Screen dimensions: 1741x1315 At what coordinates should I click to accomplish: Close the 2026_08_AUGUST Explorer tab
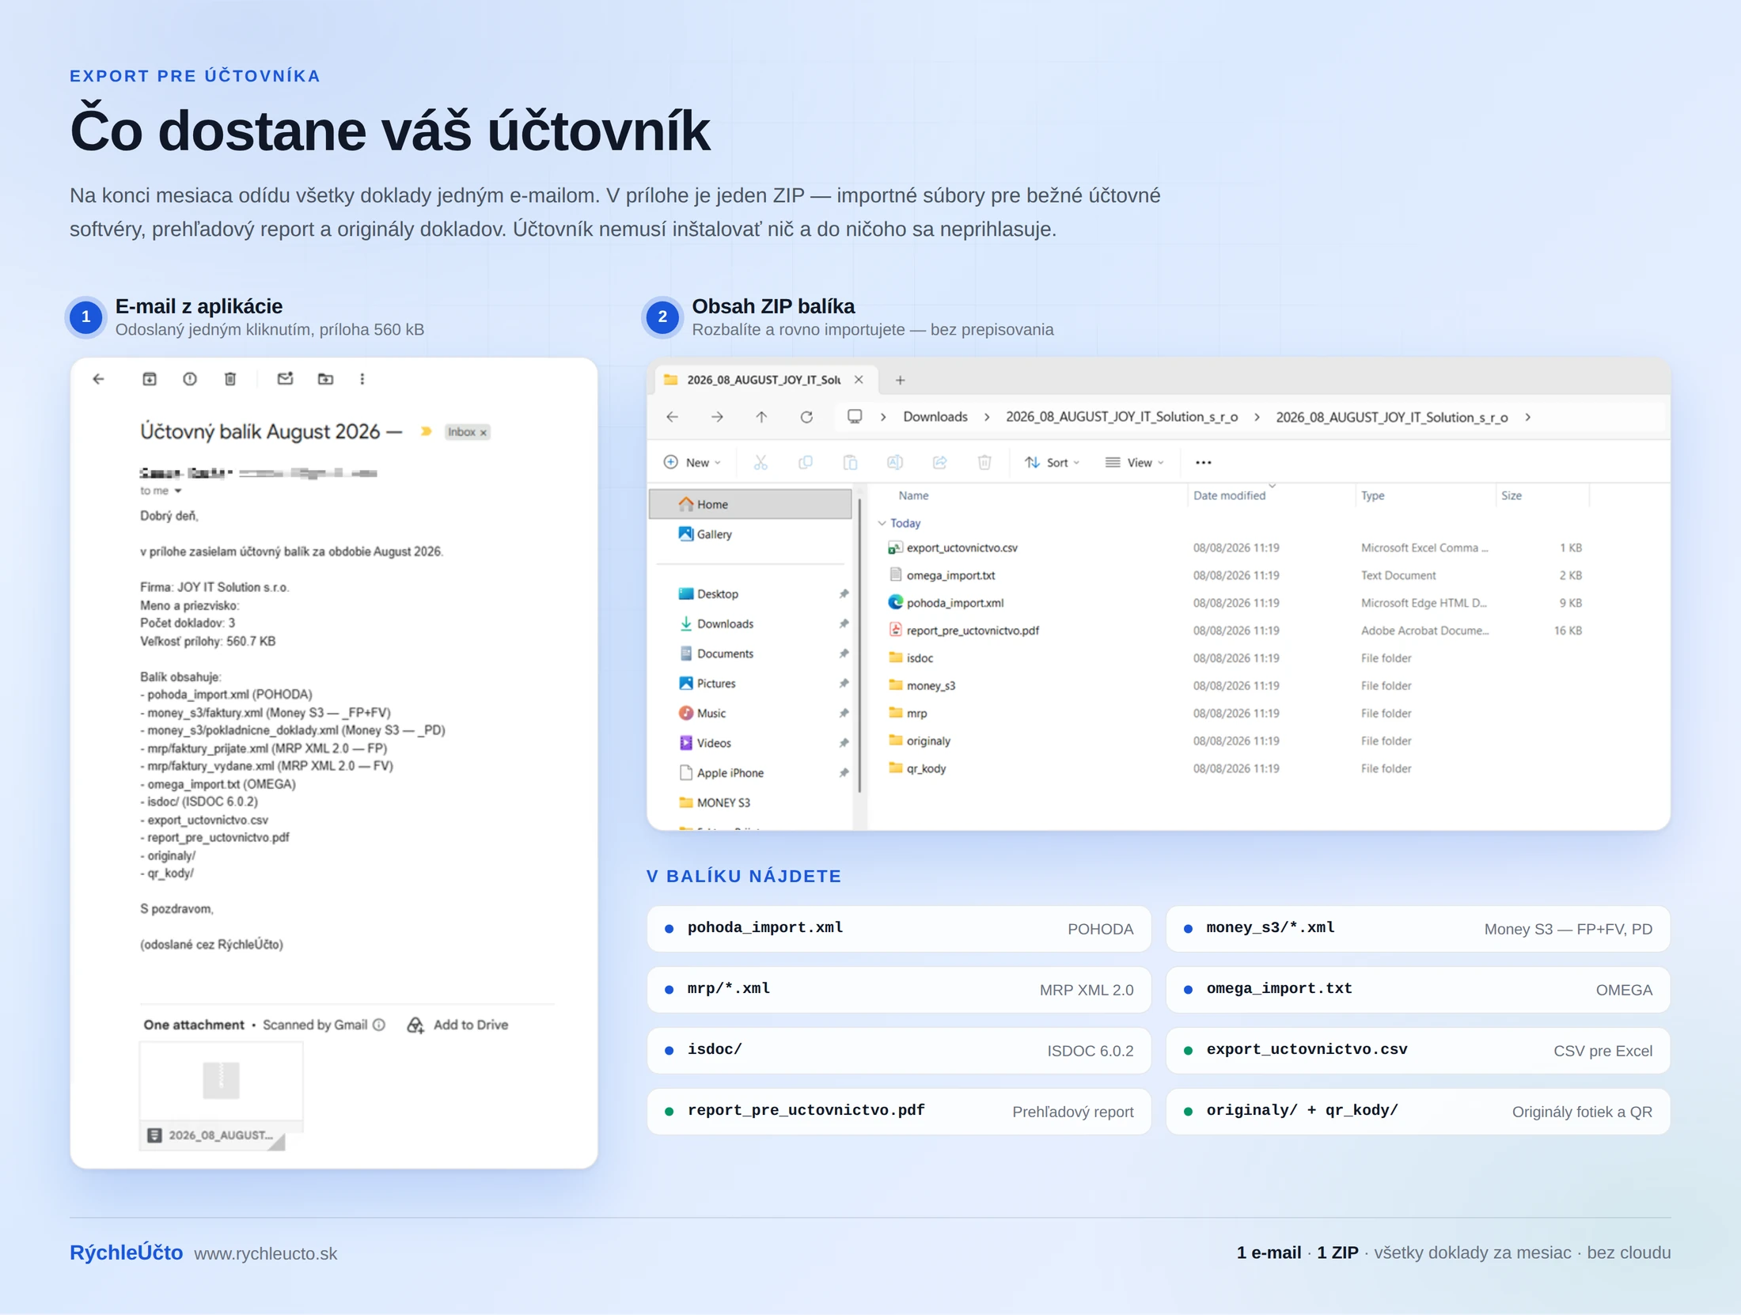click(859, 380)
